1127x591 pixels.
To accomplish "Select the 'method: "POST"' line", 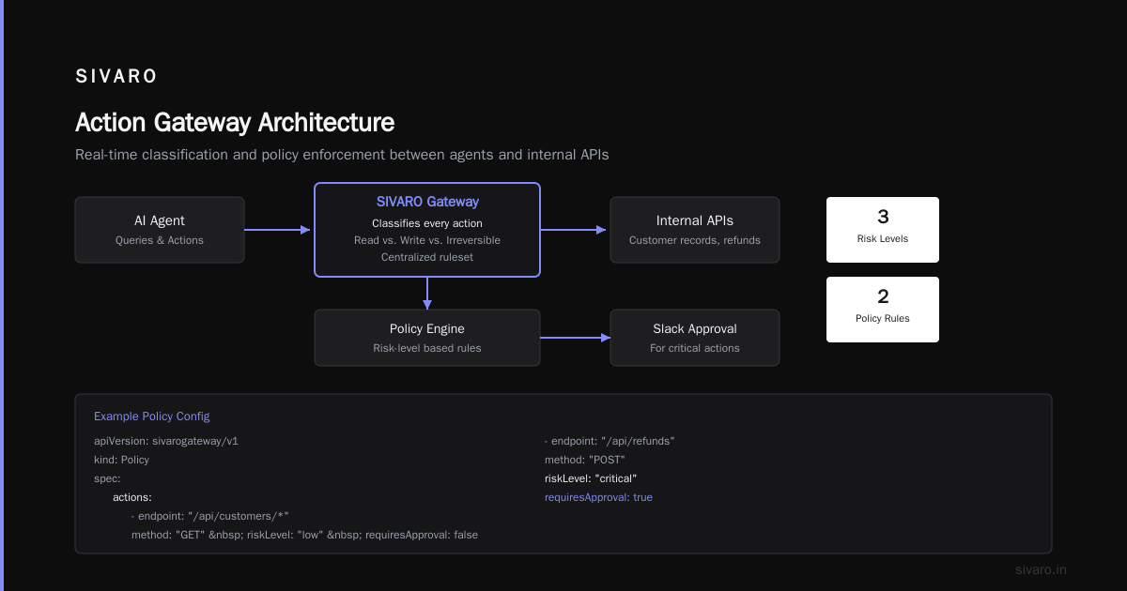I will tap(585, 460).
